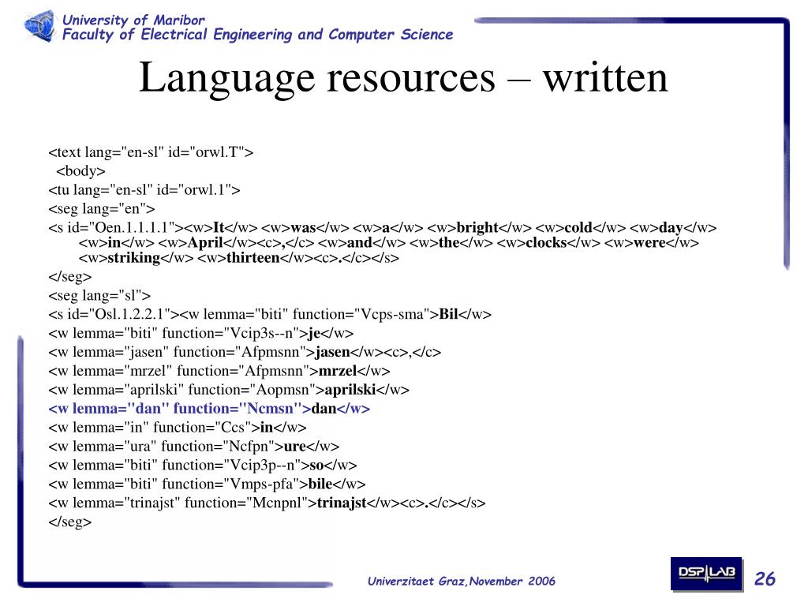Click the bold word 'April' in English sentence
The width and height of the screenshot is (808, 606).
(205, 243)
